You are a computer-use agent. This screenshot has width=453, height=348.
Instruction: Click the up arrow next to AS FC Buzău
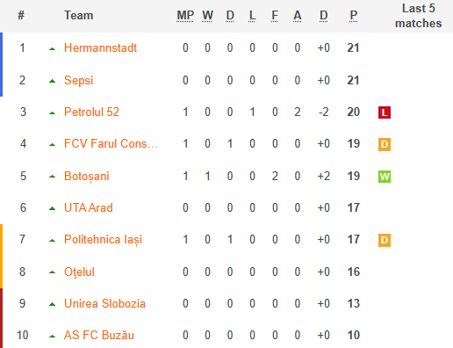(x=52, y=336)
